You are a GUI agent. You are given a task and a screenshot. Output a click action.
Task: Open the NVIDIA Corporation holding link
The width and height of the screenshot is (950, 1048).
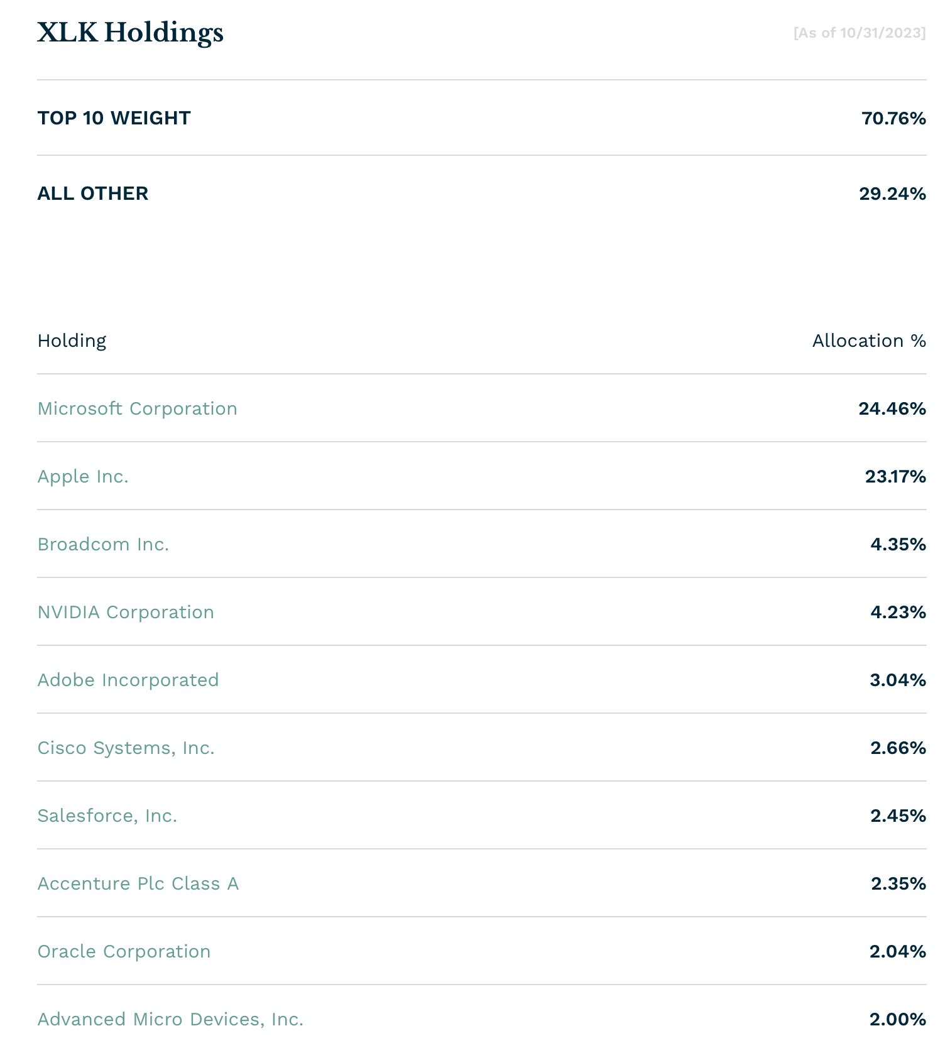click(126, 612)
